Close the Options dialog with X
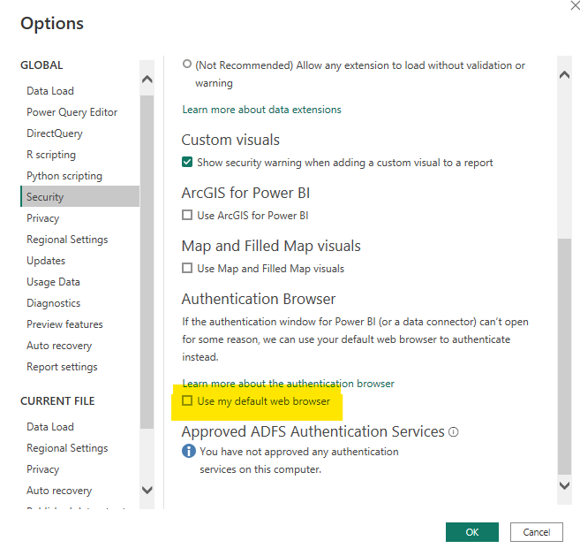The image size is (580, 556). 576,5
